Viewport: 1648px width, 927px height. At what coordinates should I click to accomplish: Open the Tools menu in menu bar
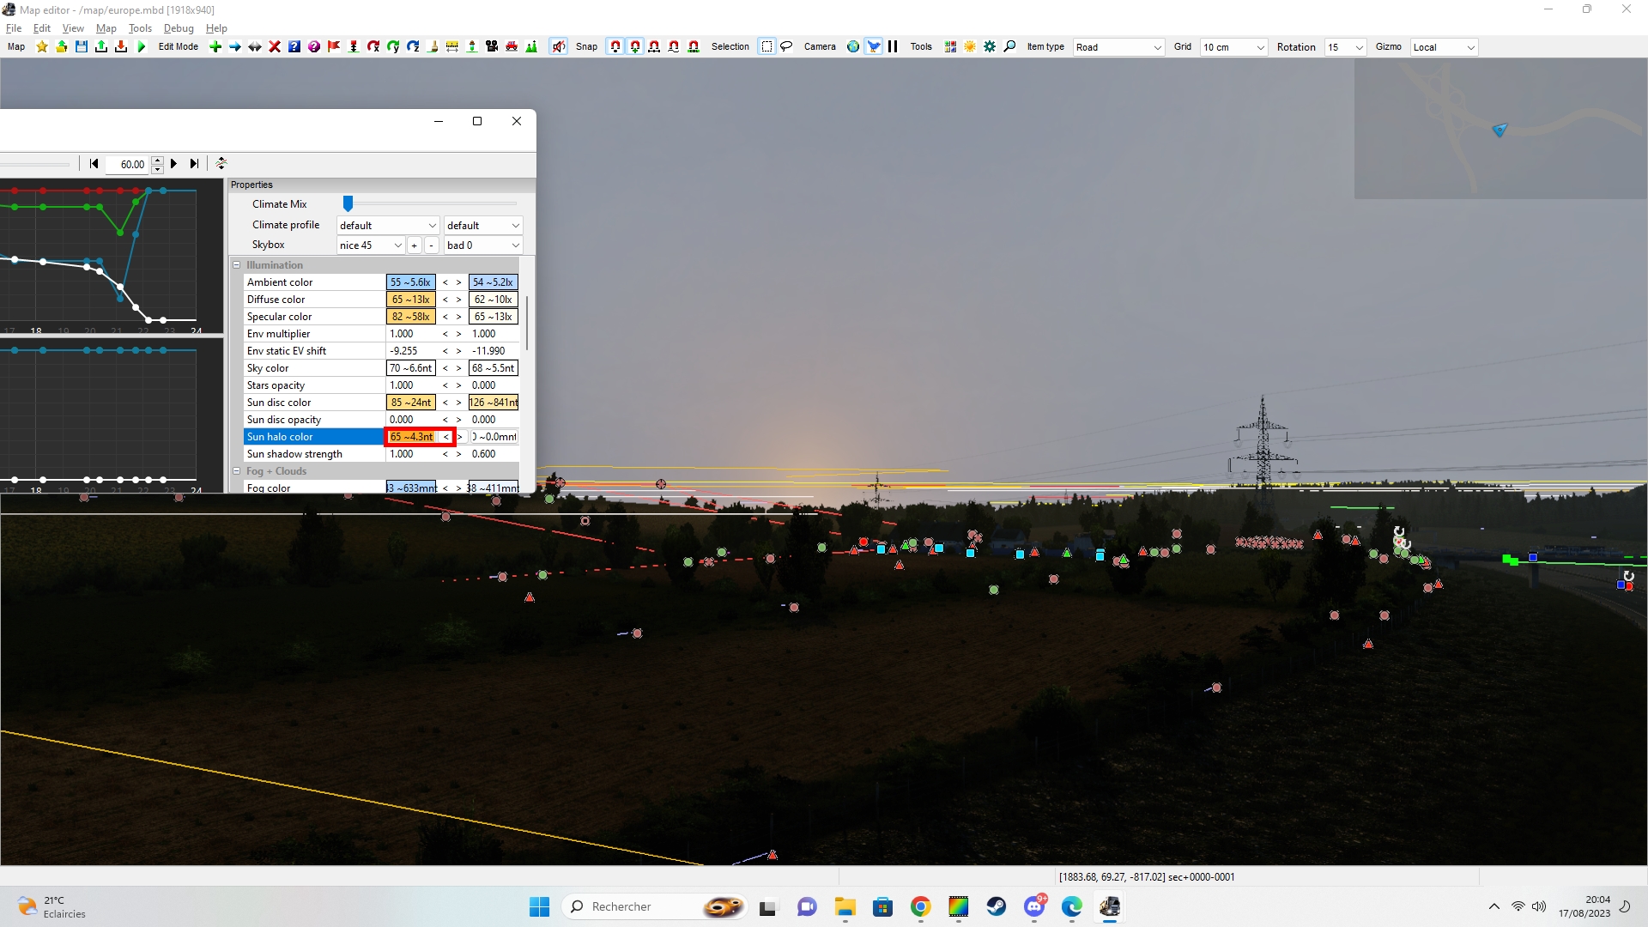coord(140,28)
